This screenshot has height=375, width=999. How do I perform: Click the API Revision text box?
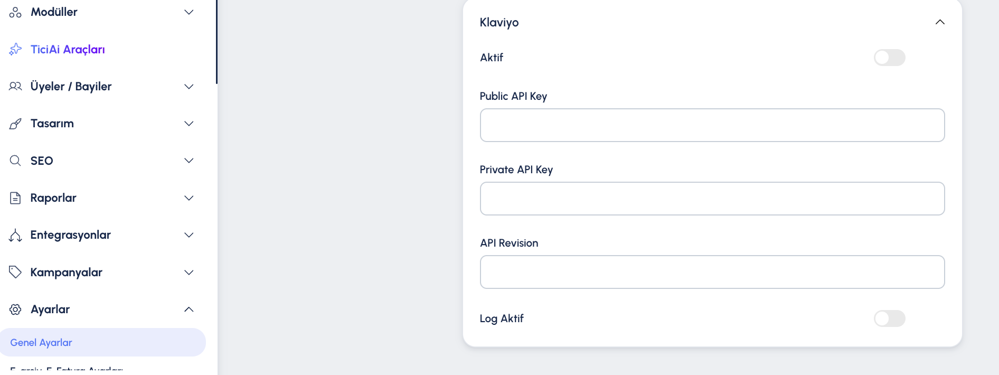712,272
